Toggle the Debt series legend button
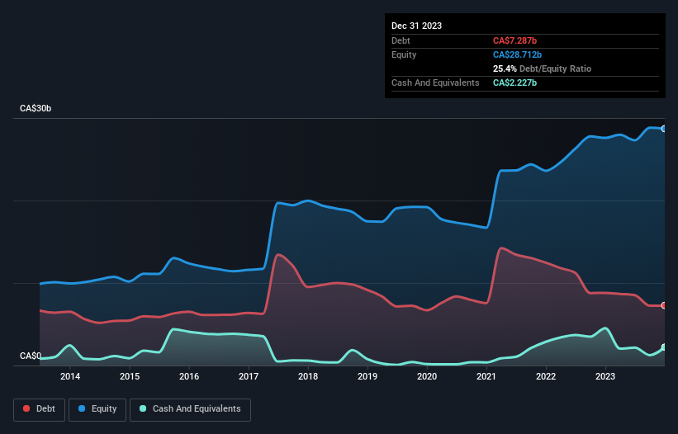The height and width of the screenshot is (434, 678). [x=40, y=409]
